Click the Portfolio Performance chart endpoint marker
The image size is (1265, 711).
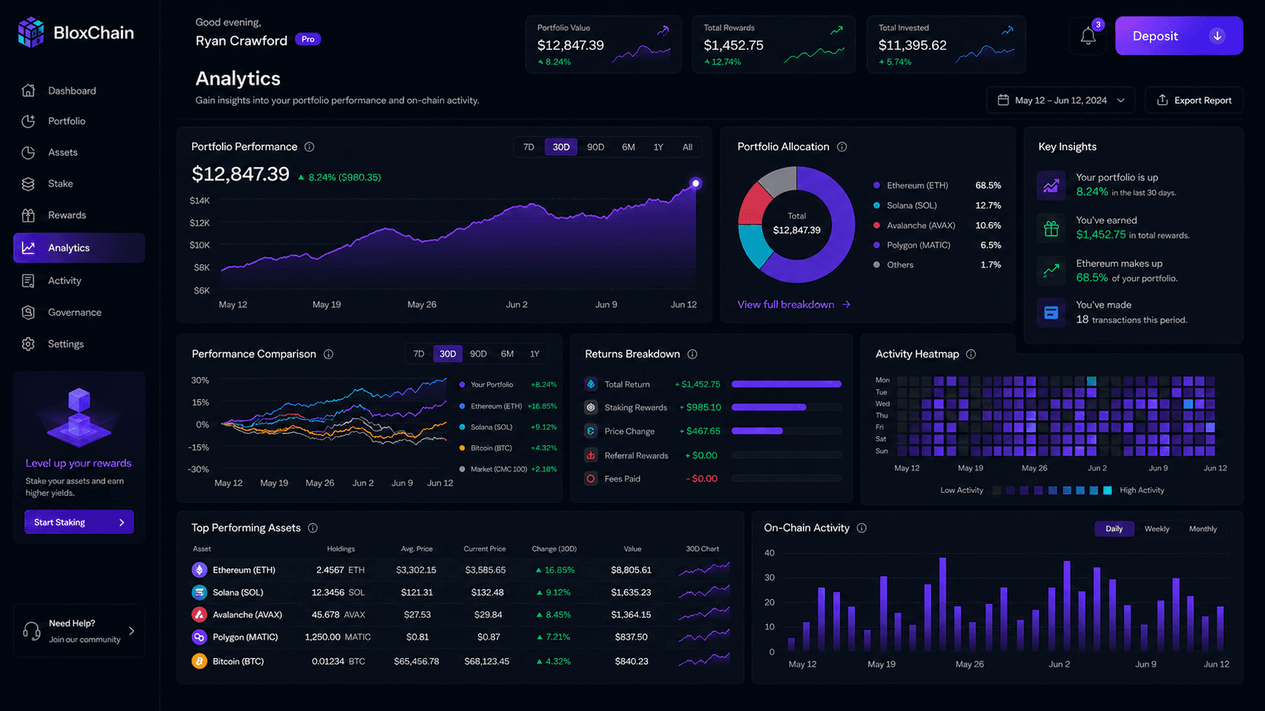tap(695, 183)
